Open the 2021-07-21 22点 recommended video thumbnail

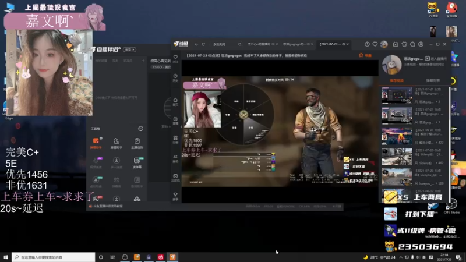point(397,95)
